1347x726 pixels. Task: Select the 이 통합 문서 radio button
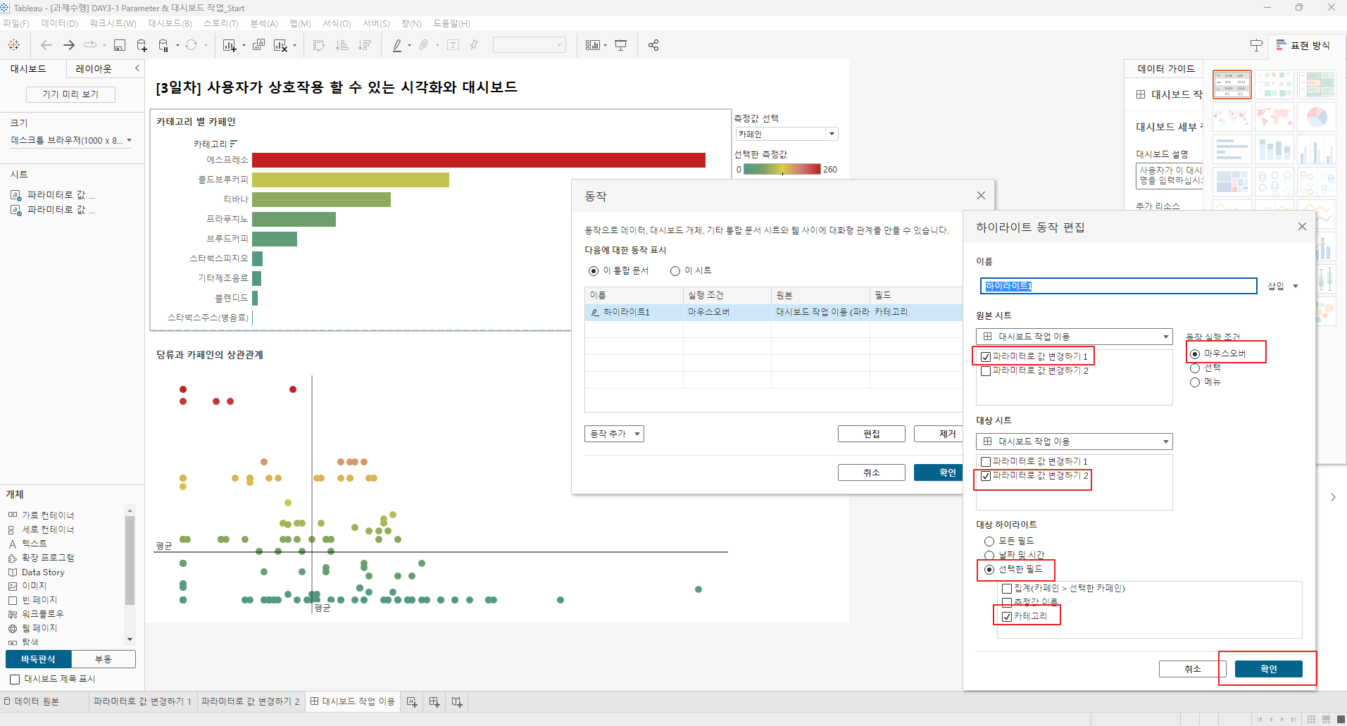click(x=594, y=271)
